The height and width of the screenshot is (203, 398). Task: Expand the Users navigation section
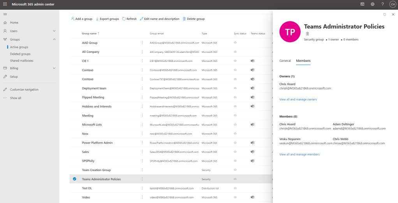click(x=54, y=31)
